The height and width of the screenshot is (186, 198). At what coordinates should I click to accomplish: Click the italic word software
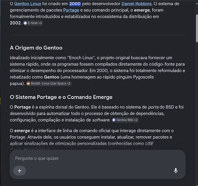click(101, 120)
